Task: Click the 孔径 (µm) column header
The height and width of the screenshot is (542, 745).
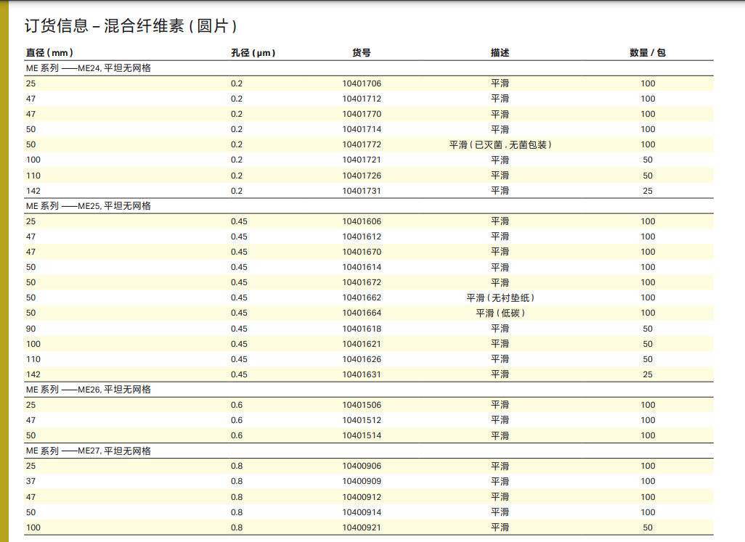Action: coord(253,53)
